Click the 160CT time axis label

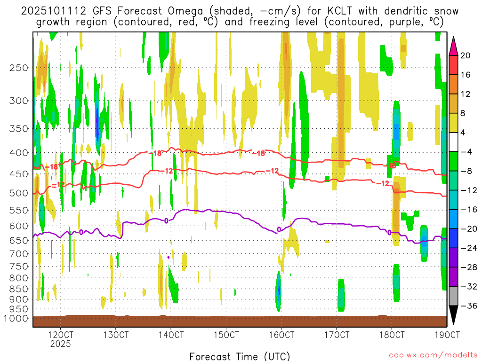coord(281,335)
